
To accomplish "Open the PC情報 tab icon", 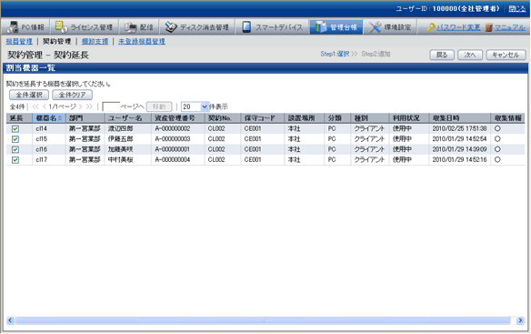I will tap(13, 27).
